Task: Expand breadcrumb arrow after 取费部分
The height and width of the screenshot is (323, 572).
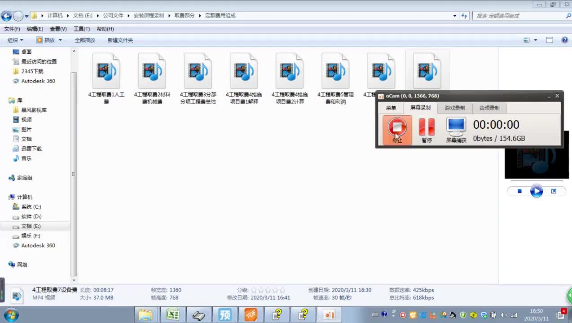Action: (x=200, y=15)
